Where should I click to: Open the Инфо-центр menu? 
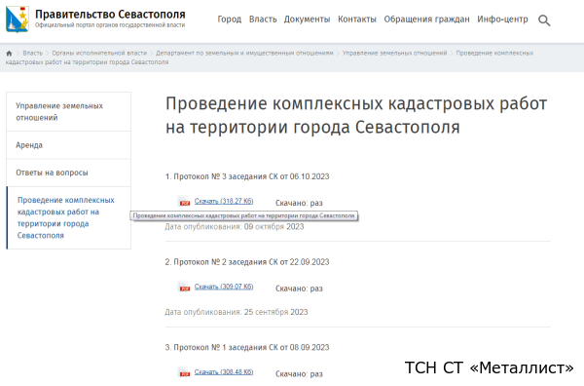[502, 19]
